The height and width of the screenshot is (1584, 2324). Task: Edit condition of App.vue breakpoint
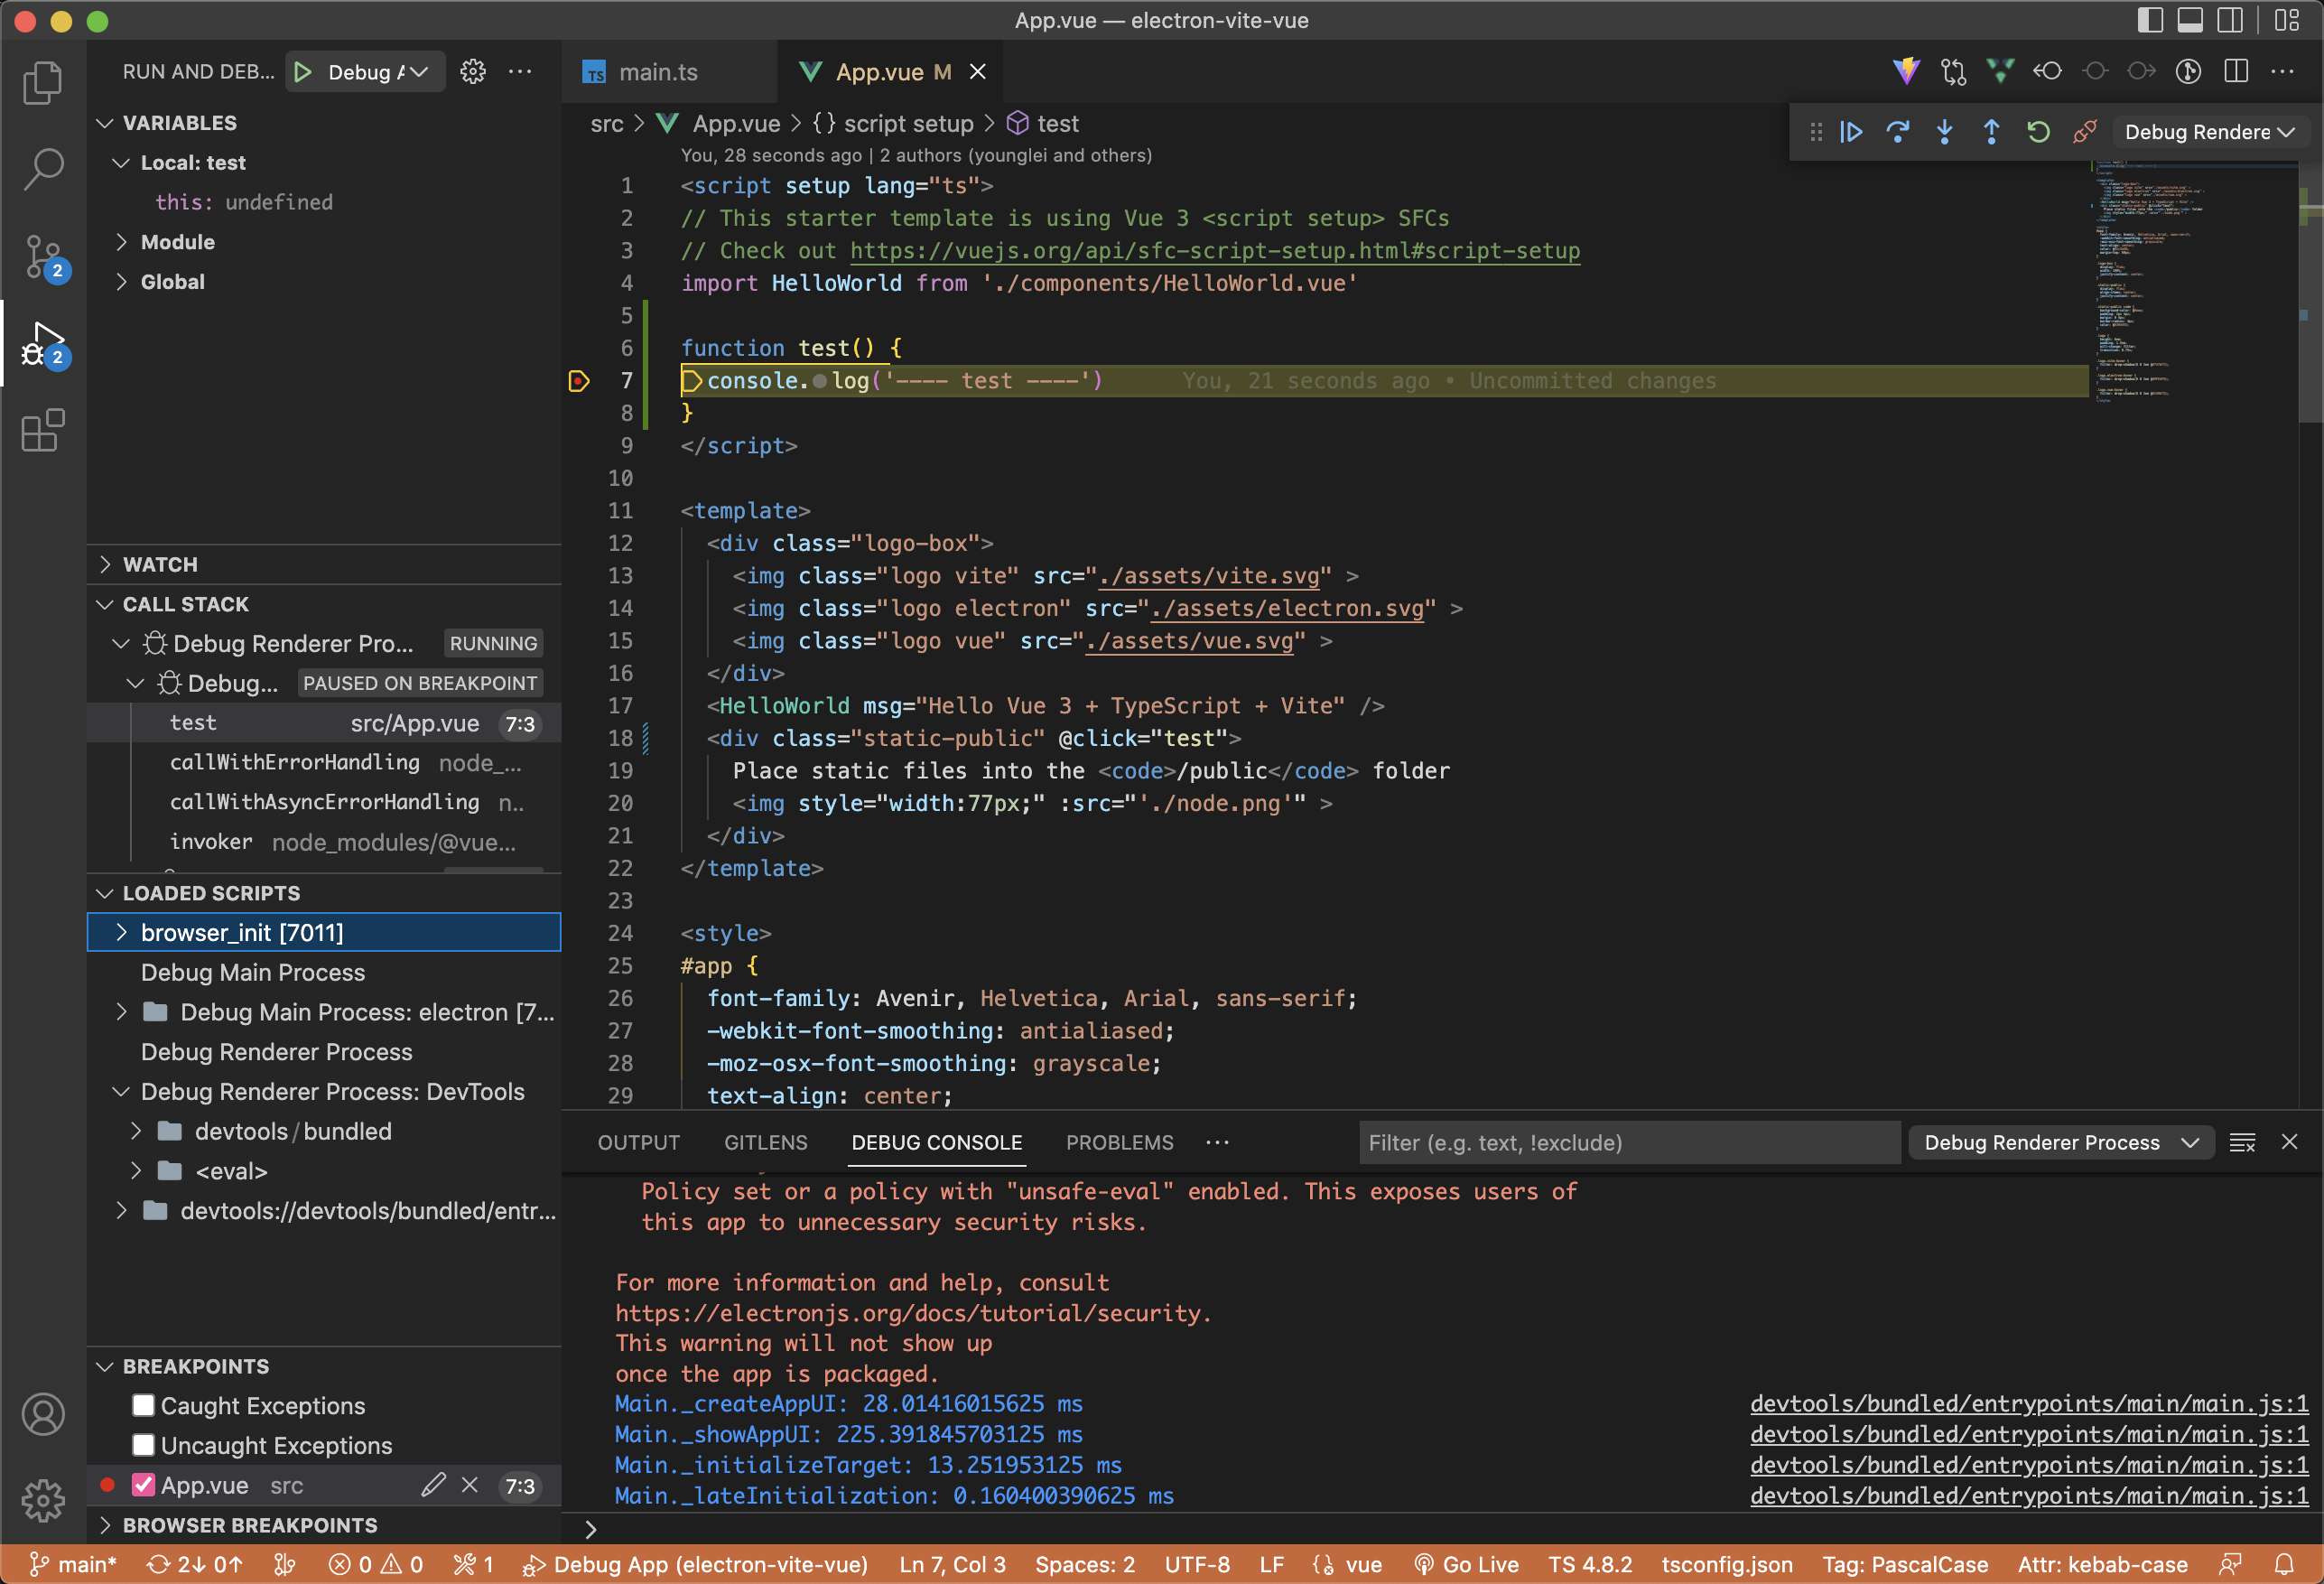[x=433, y=1485]
